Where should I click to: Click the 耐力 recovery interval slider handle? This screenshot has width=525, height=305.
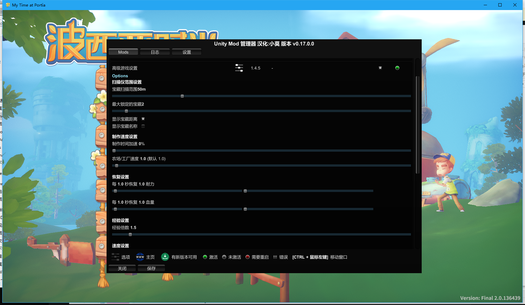click(115, 191)
